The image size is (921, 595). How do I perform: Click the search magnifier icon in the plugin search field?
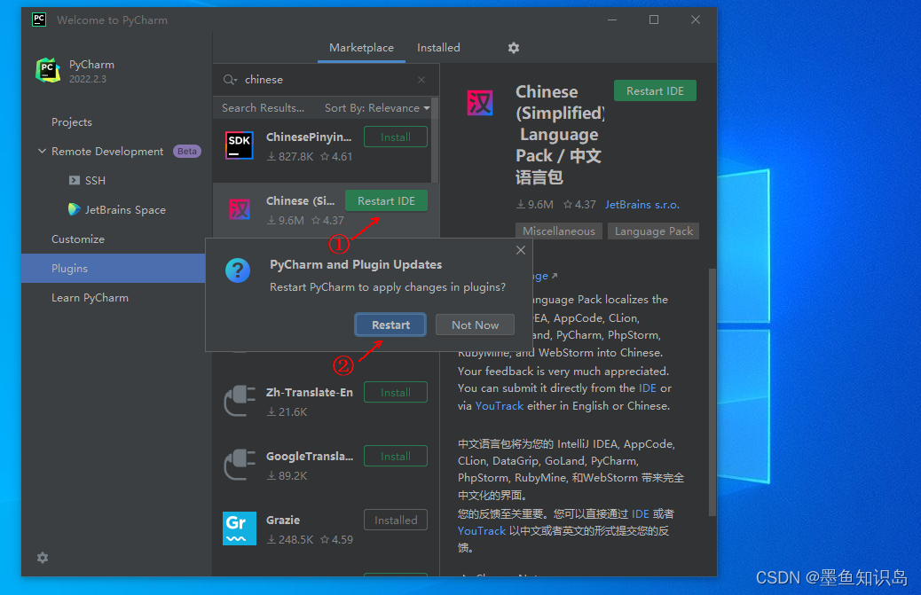point(230,80)
